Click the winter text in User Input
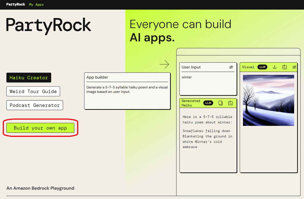The height and width of the screenshot is (199, 304). 187,77
